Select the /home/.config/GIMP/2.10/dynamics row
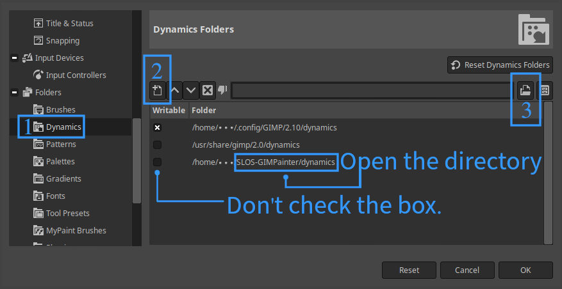This screenshot has width=562, height=289. coord(346,128)
